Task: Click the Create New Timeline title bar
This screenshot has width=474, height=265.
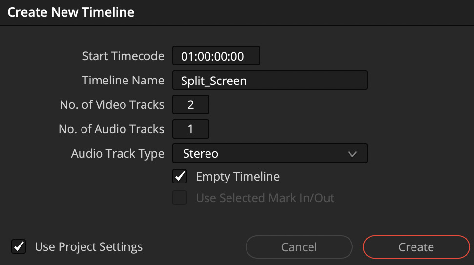Action: (237, 13)
